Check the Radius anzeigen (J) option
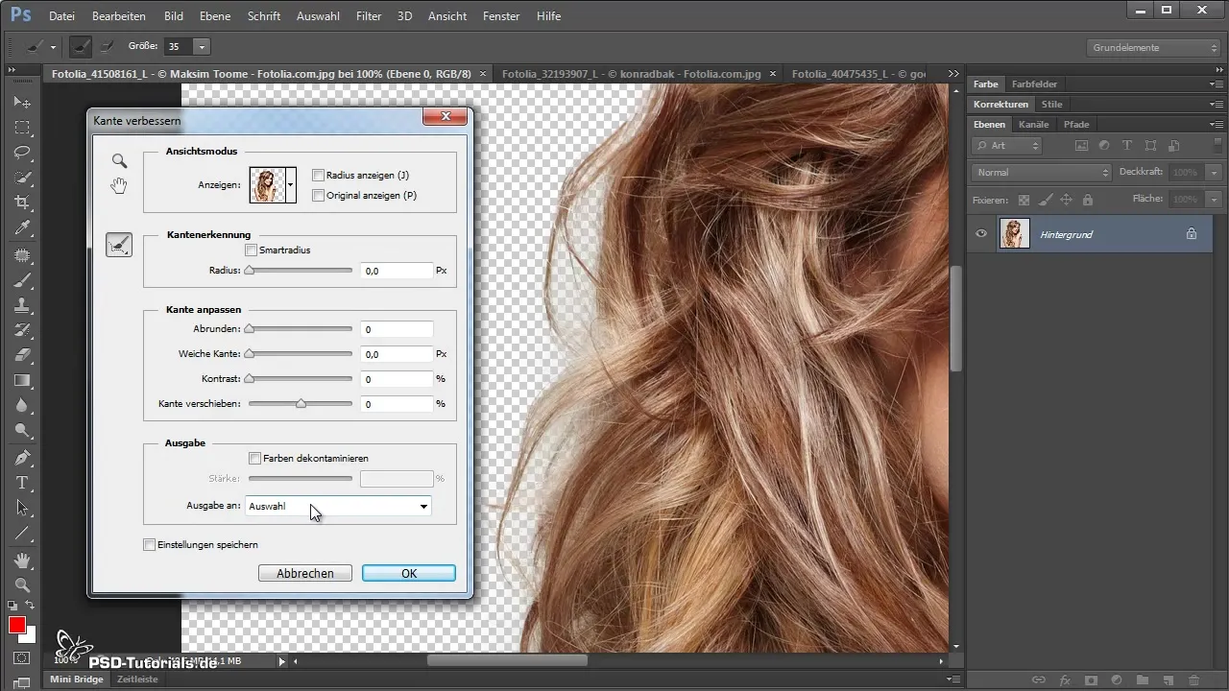The width and height of the screenshot is (1229, 691). [x=319, y=176]
